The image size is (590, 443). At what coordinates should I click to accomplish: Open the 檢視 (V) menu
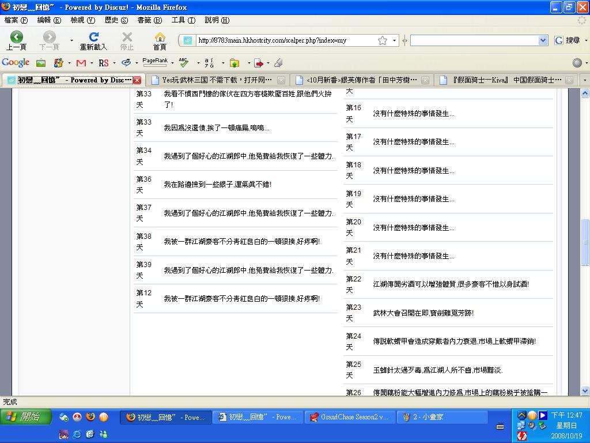(83, 20)
